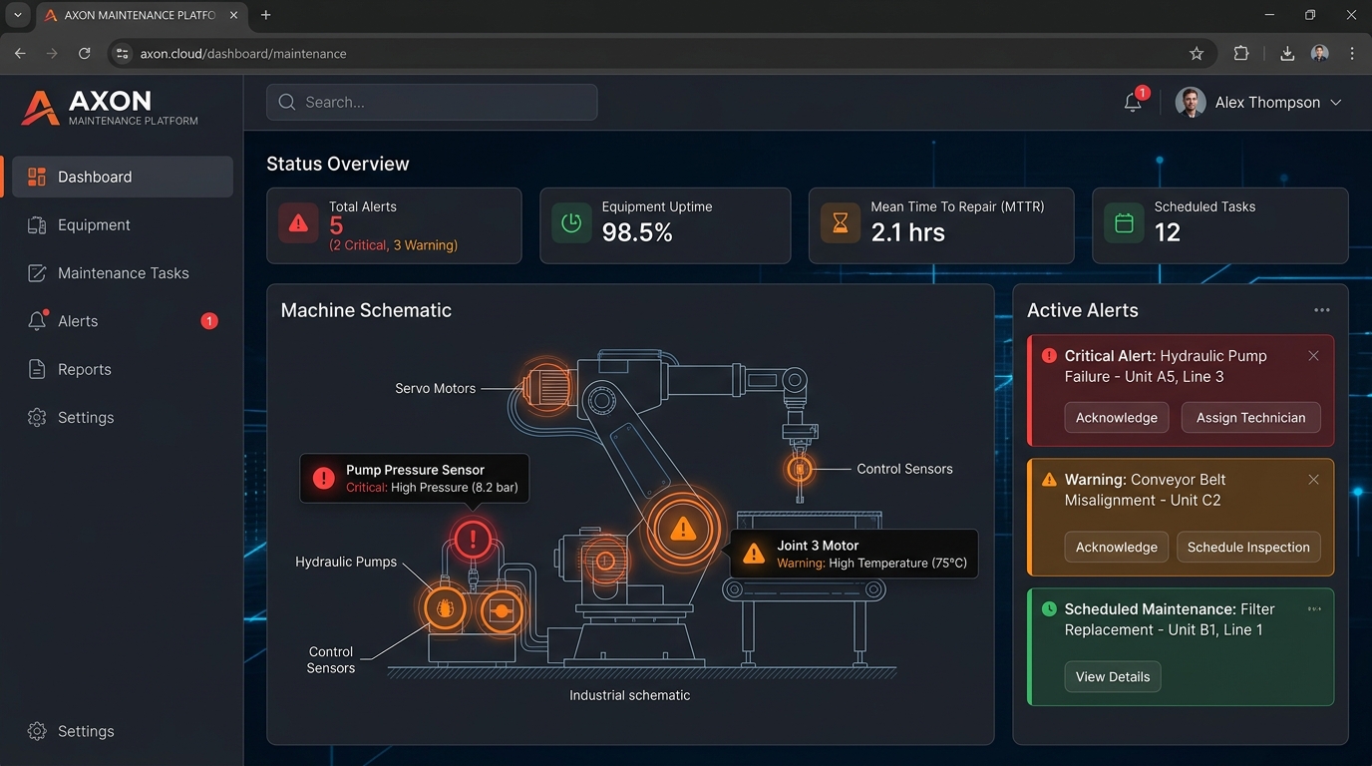Screen dimensions: 1372x766
Task: Click the Scheduled Tasks calendar icon
Action: pyautogui.click(x=1124, y=224)
